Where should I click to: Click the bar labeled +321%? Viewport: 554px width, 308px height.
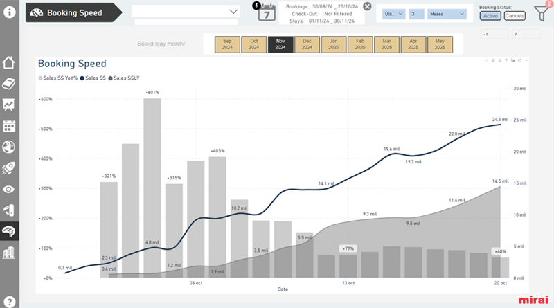click(x=109, y=230)
